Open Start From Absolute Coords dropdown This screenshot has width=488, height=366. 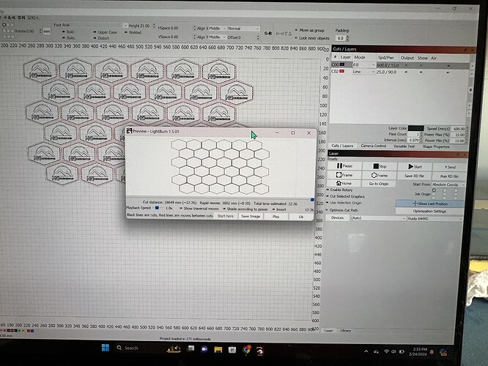pos(448,184)
